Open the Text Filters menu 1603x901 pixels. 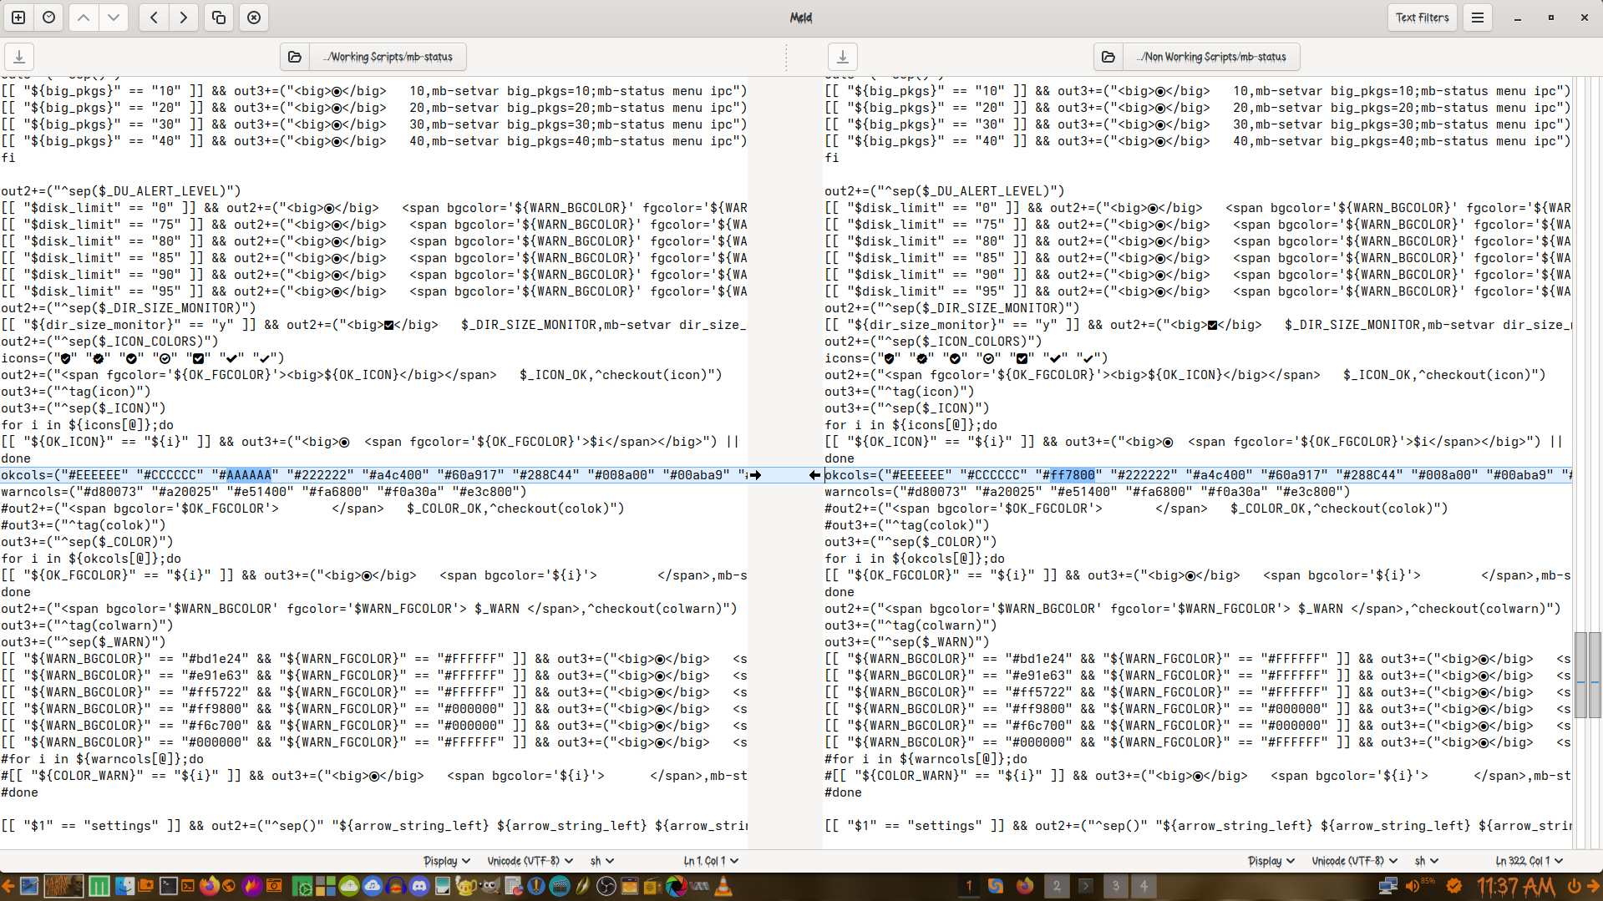coord(1422,18)
